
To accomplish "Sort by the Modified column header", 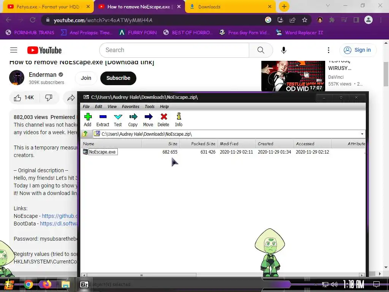I will pyautogui.click(x=236, y=144).
